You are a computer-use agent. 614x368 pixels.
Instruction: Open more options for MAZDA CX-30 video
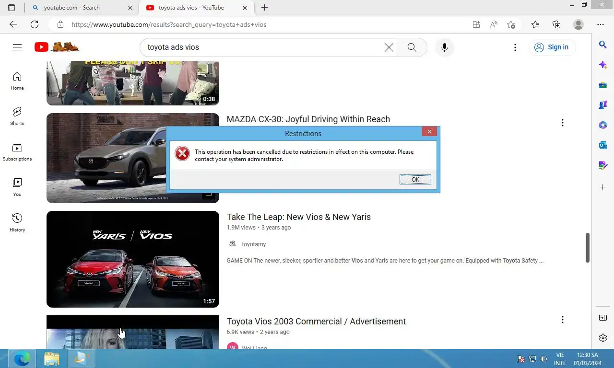(x=563, y=123)
